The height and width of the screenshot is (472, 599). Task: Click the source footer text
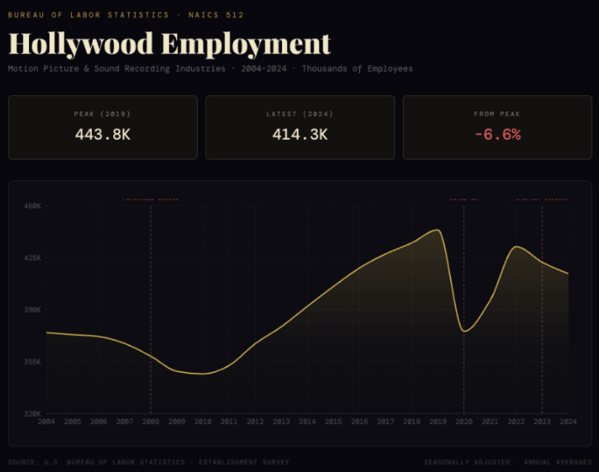[x=149, y=461]
